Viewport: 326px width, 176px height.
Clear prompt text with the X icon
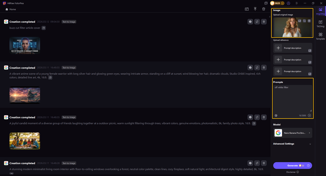tap(309, 116)
